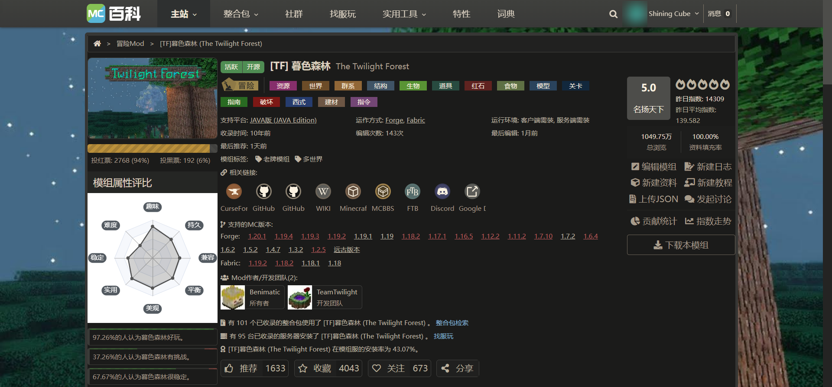Click the 指令 purple tag
This screenshot has width=832, height=387.
tap(364, 102)
